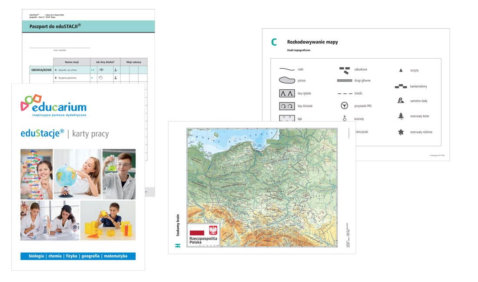
Task: Click the 'Paszport do eduSTACJI' header
Action: [x=55, y=26]
